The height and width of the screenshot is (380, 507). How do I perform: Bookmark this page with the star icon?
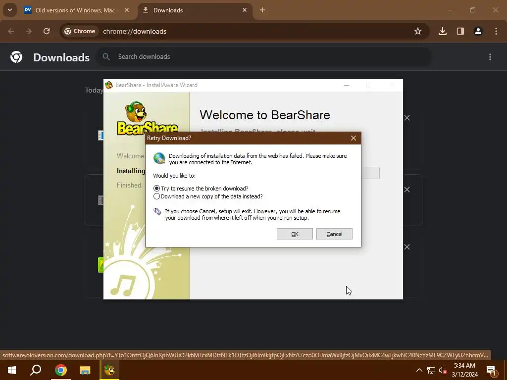(418, 31)
